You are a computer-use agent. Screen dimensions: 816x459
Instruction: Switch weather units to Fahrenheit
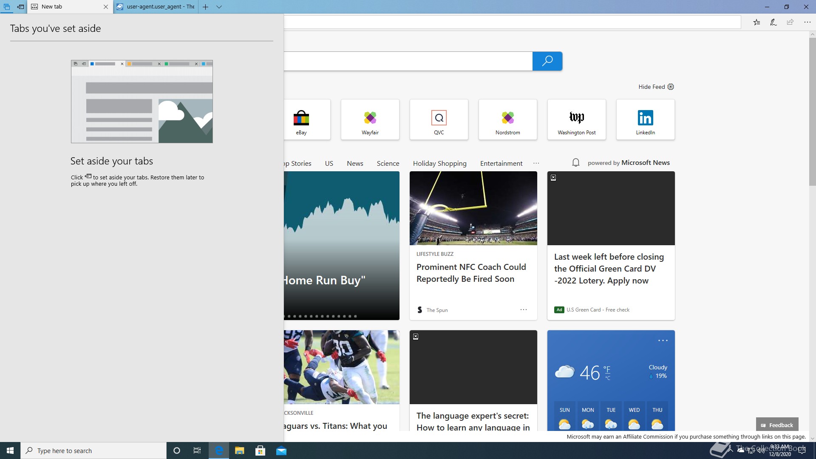point(607,369)
